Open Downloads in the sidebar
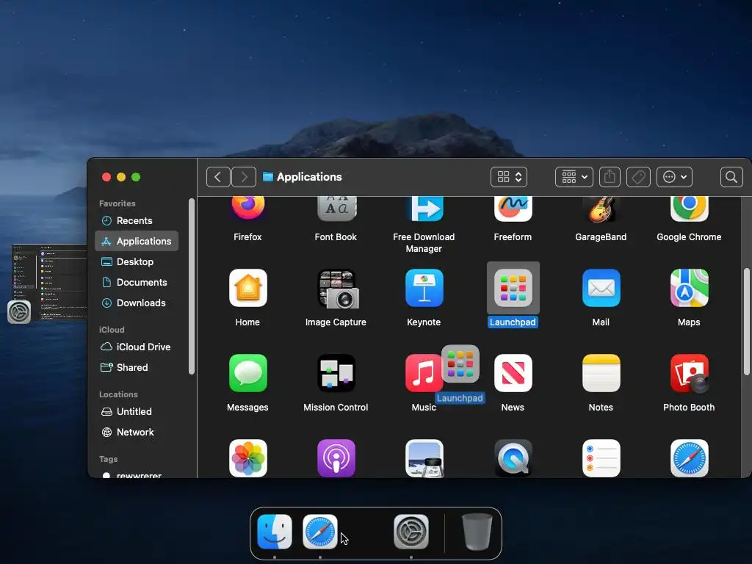Viewport: 752px width, 564px height. [x=137, y=303]
